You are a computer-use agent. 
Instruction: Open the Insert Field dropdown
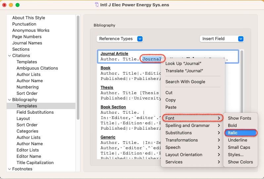(222, 39)
